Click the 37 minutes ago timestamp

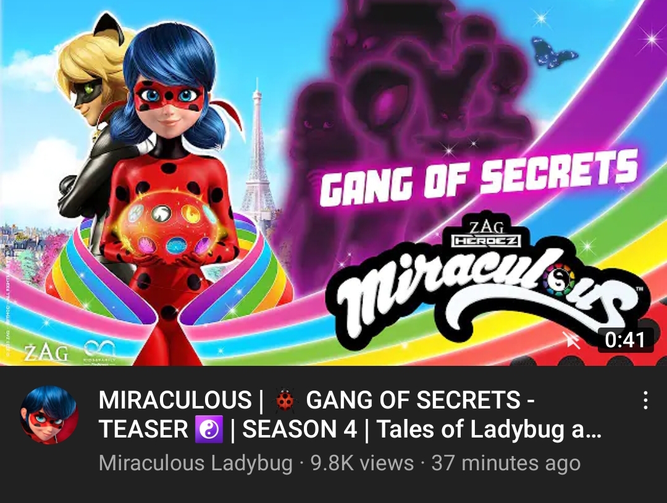[506, 463]
